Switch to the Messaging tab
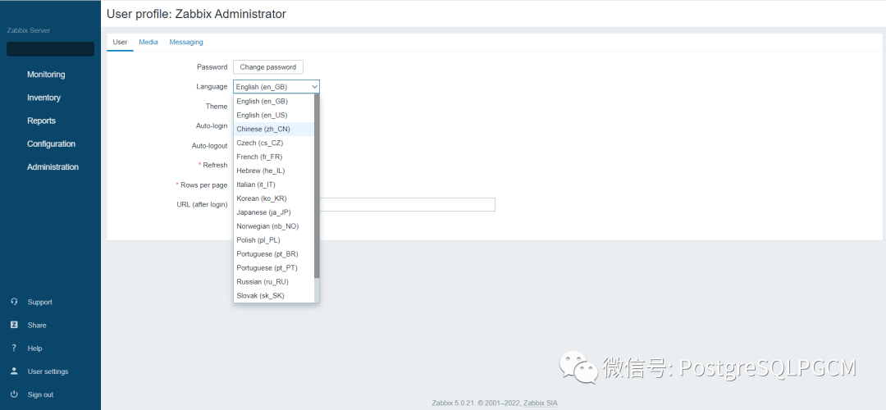The width and height of the screenshot is (886, 410). point(186,43)
